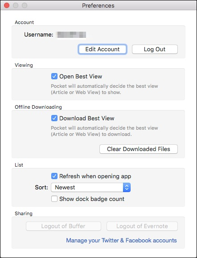Untick the Open Best View checkbox
Screen dimensions: 197x258
point(54,76)
